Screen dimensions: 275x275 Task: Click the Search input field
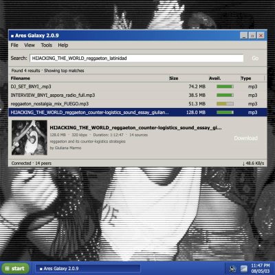(x=137, y=58)
